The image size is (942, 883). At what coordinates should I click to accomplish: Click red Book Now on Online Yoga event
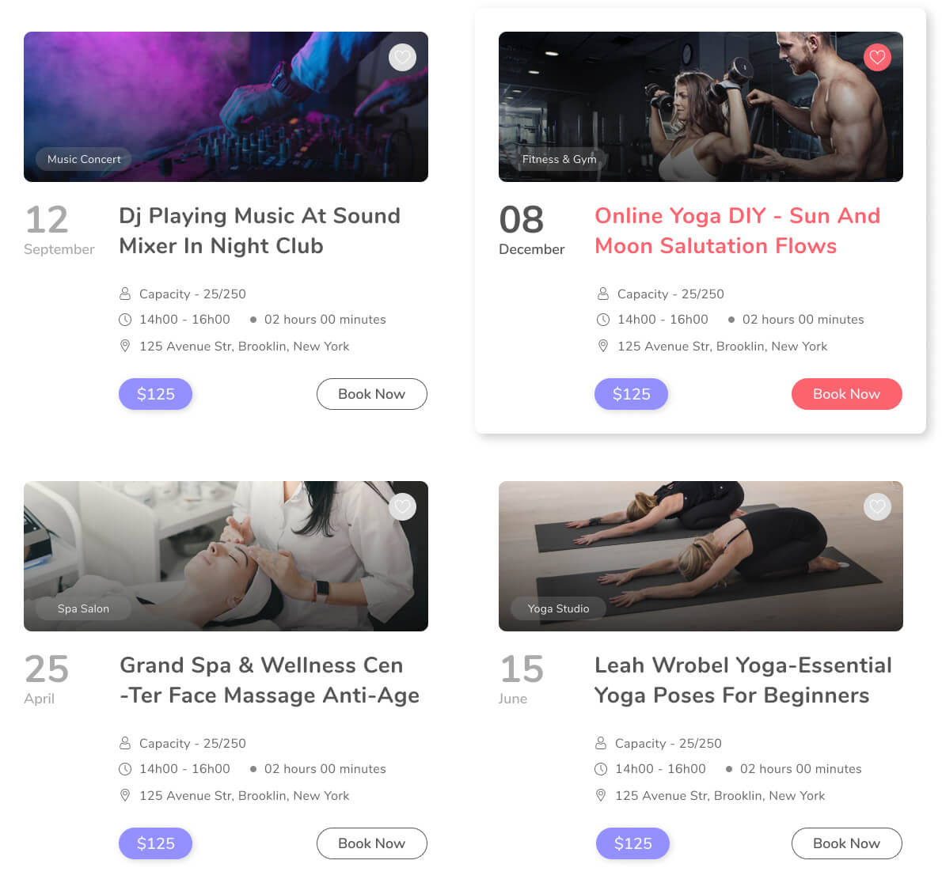pyautogui.click(x=846, y=394)
